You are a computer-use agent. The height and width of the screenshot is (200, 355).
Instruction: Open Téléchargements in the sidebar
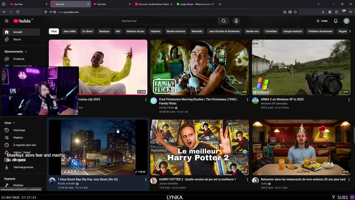(21, 167)
